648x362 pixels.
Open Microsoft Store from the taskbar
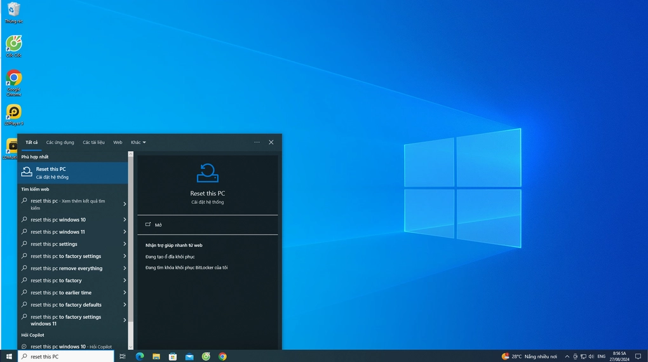173,356
